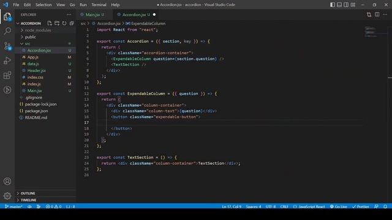Click the CRLF end-of-line selector
The image size is (392, 220).
[x=284, y=207]
